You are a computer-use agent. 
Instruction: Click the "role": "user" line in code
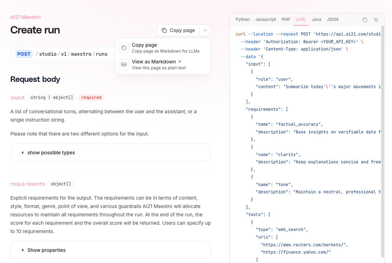[x=274, y=79]
